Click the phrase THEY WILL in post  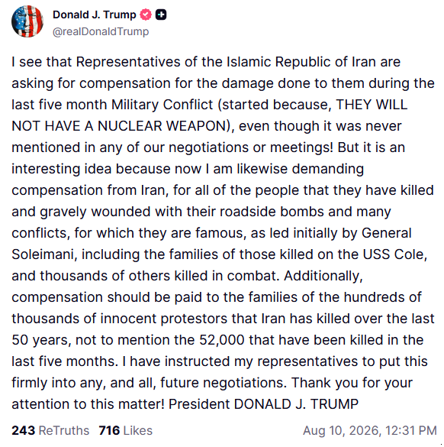pyautogui.click(x=372, y=105)
